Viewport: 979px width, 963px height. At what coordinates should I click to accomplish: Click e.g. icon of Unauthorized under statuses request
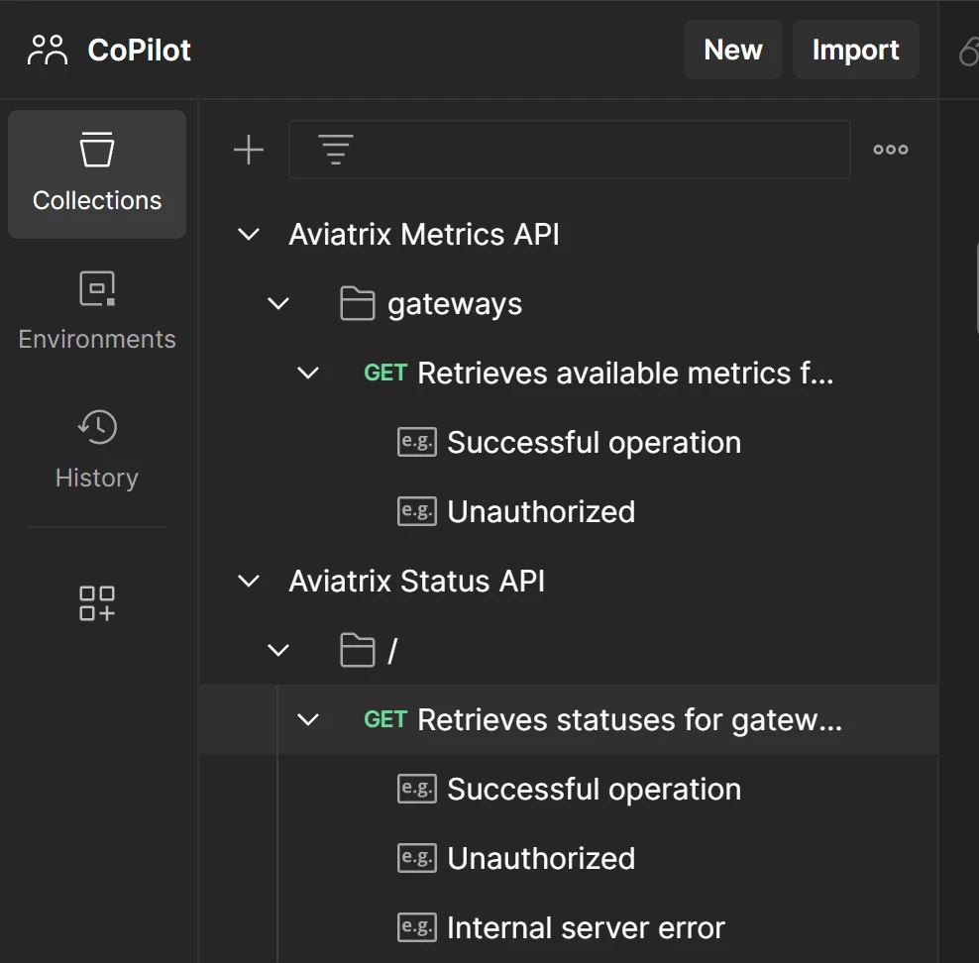coord(417,858)
